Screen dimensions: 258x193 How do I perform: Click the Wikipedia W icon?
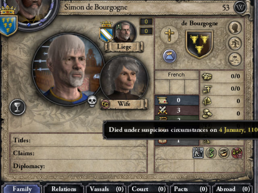(240, 7)
